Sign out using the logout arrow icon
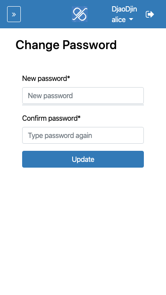Viewport: 166px width, 295px height. [x=150, y=14]
